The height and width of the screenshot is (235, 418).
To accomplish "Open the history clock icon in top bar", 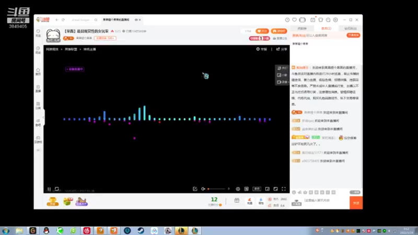I will click(x=287, y=20).
